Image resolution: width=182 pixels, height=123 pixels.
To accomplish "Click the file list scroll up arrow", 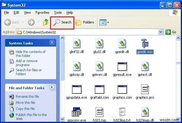I will 178,38.
